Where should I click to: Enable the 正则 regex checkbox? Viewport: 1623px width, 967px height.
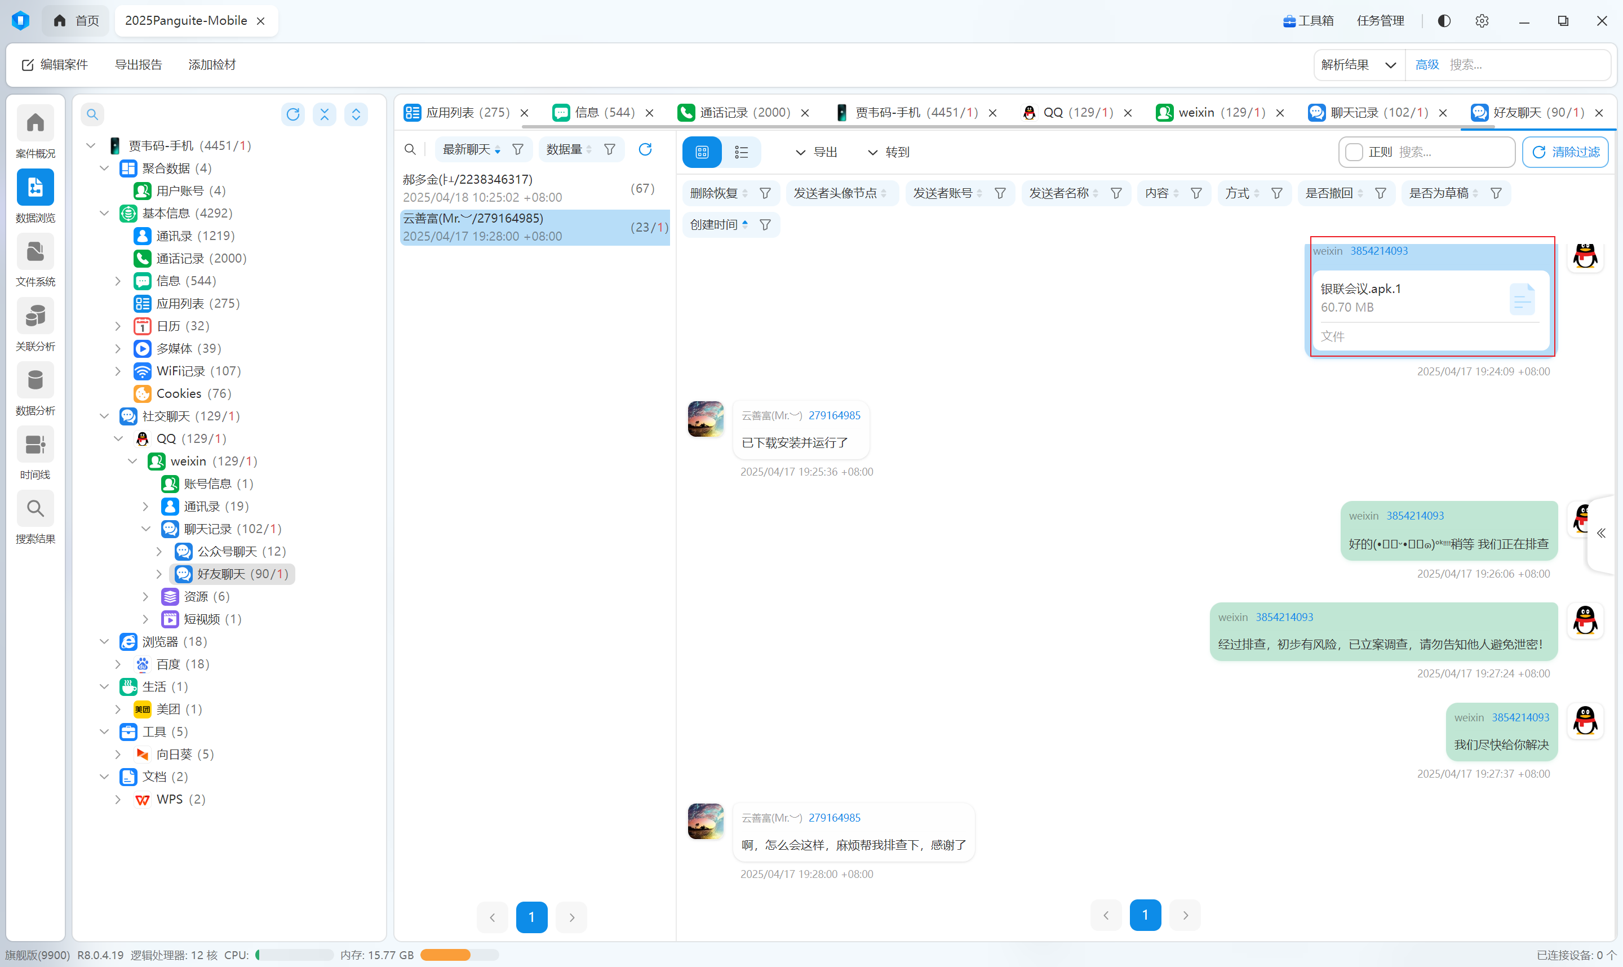pyautogui.click(x=1354, y=152)
